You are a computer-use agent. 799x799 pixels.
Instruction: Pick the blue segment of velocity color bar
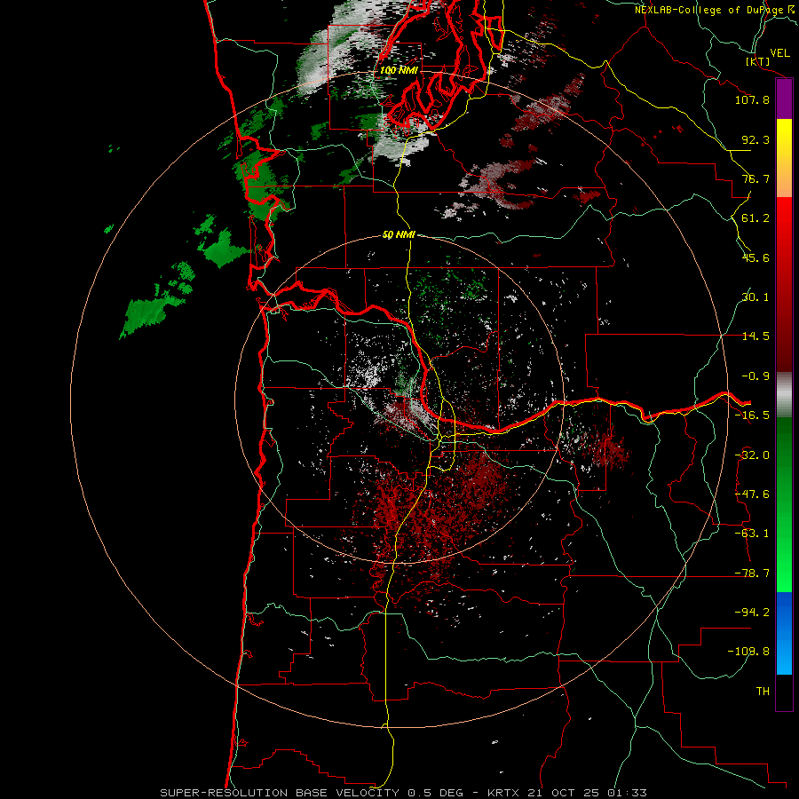coord(784,633)
